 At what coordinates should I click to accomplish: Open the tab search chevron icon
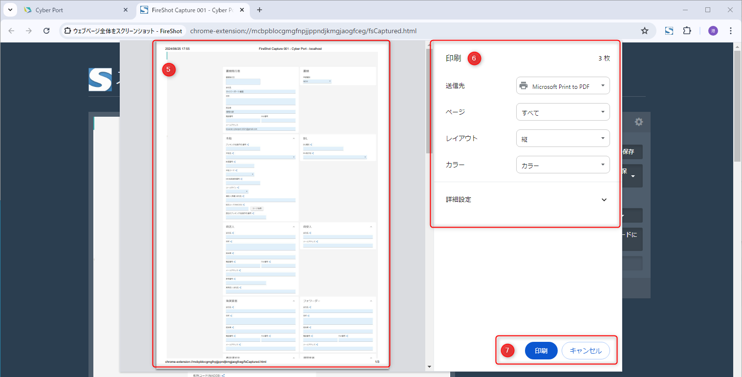coord(10,10)
